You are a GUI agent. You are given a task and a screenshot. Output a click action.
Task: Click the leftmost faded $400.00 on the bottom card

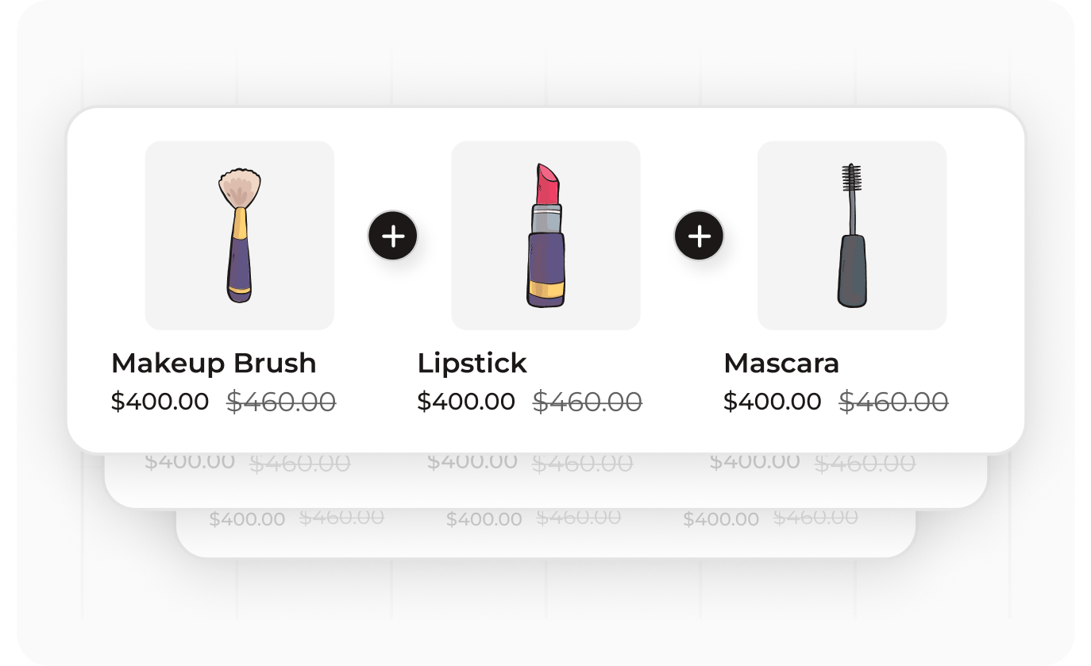coord(247,520)
